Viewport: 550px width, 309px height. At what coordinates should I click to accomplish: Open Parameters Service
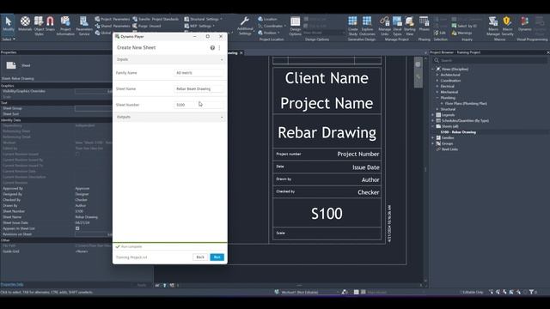pyautogui.click(x=84, y=25)
